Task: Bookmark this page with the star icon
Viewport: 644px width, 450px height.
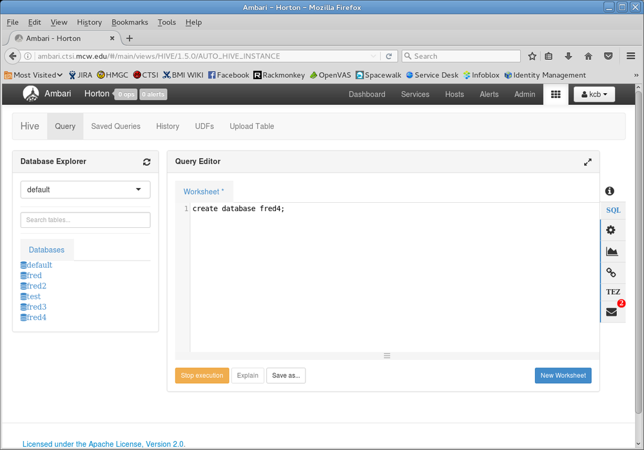Action: click(x=532, y=56)
